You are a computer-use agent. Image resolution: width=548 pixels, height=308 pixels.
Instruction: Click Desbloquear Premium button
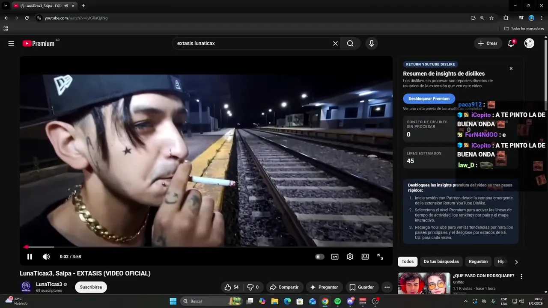pos(429,98)
